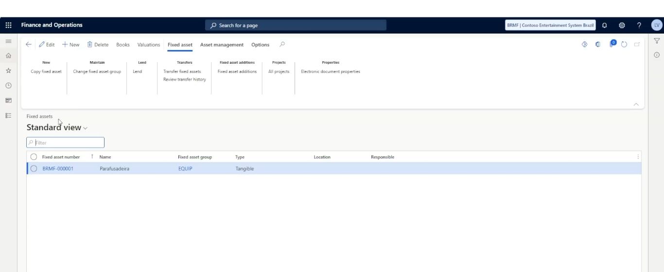Click Electronic document properties
Viewport: 664px width, 272px height.
pos(331,71)
